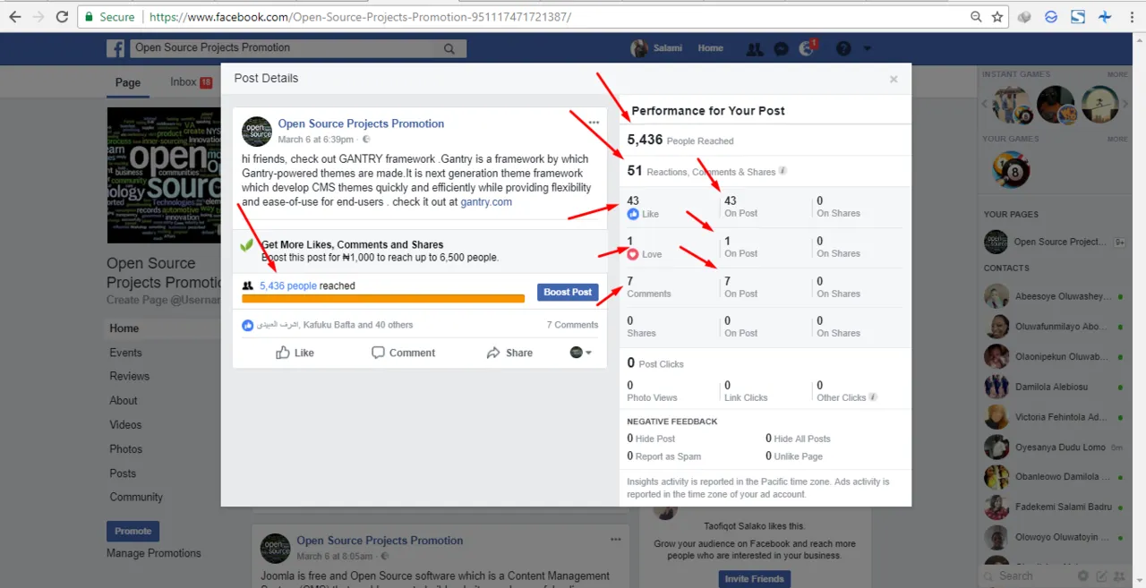Click the browser address bar URL
Image resolution: width=1146 pixels, height=588 pixels.
tap(359, 17)
